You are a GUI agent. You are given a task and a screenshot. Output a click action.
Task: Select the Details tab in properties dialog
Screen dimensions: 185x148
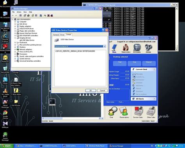pos(69,34)
